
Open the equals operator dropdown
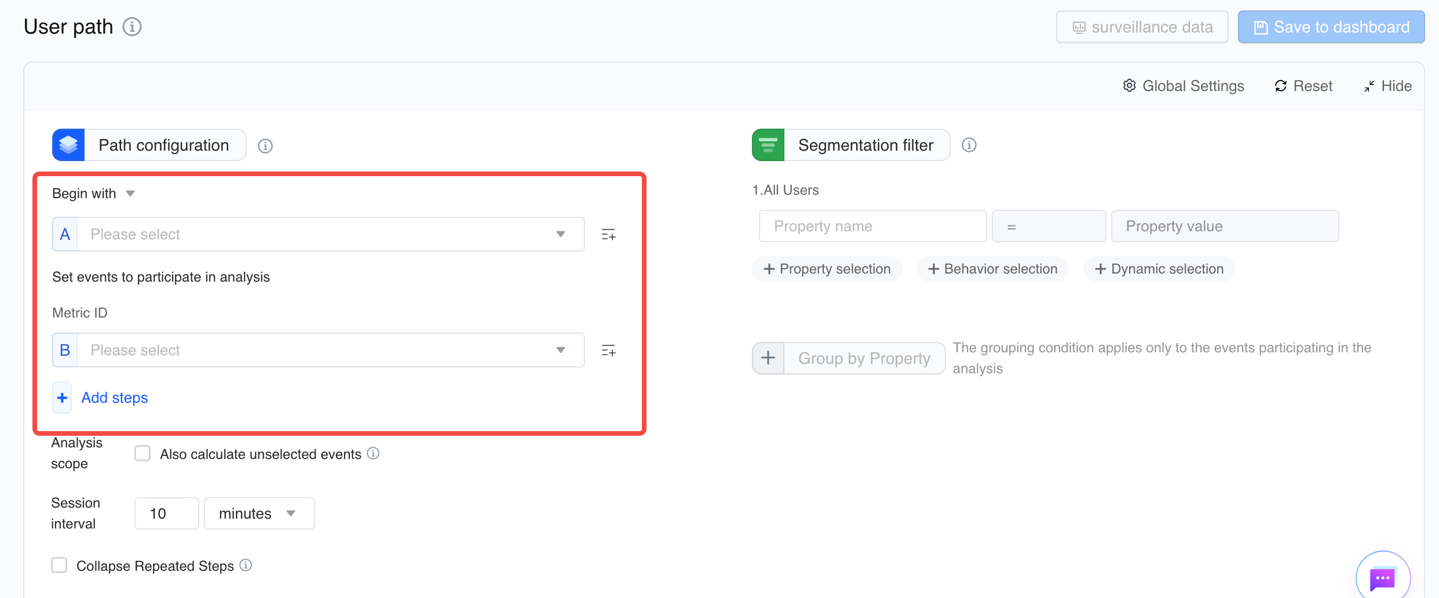1049,226
